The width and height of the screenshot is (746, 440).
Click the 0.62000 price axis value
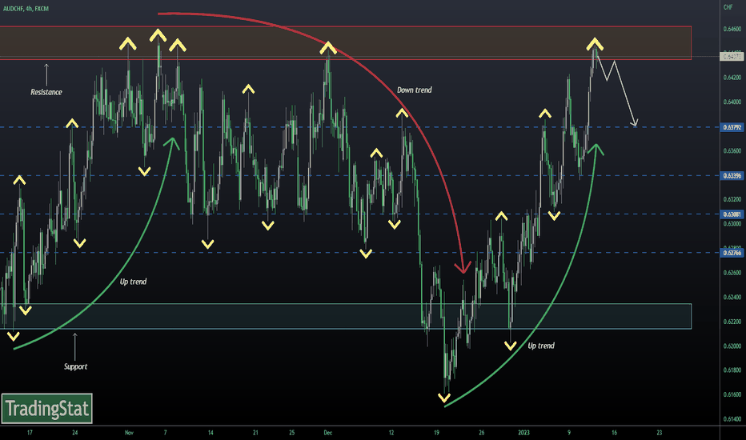click(x=732, y=346)
